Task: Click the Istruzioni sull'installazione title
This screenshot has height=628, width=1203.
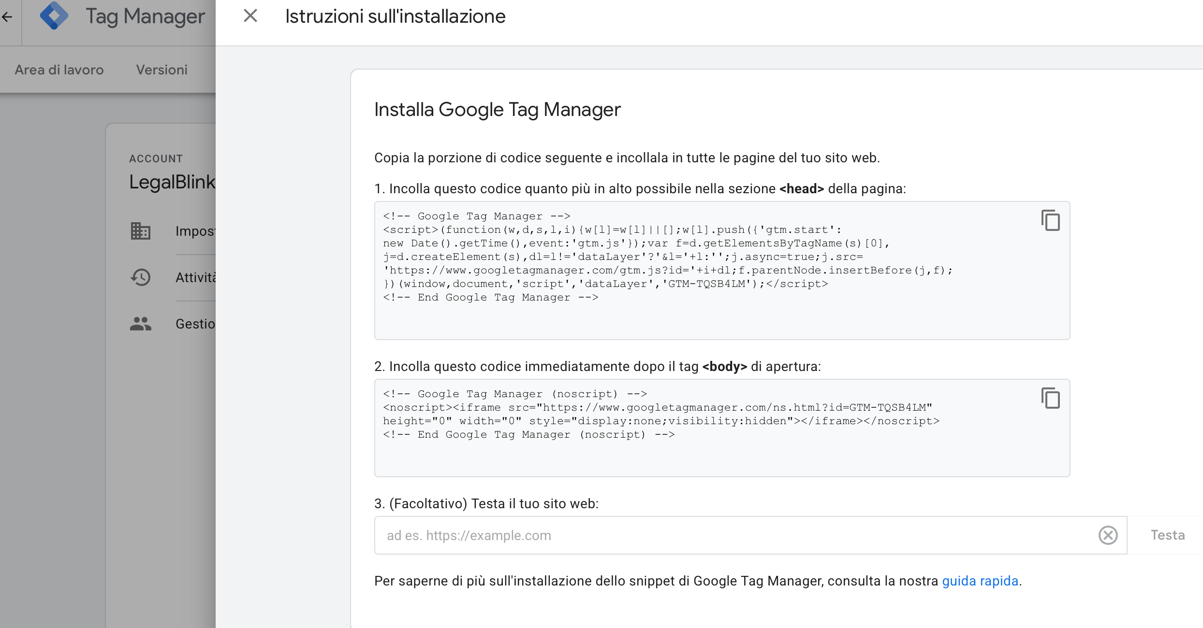Action: click(395, 16)
